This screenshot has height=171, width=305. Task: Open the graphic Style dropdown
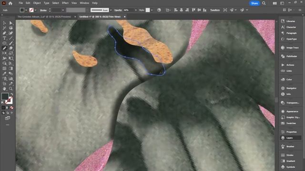[152, 10]
